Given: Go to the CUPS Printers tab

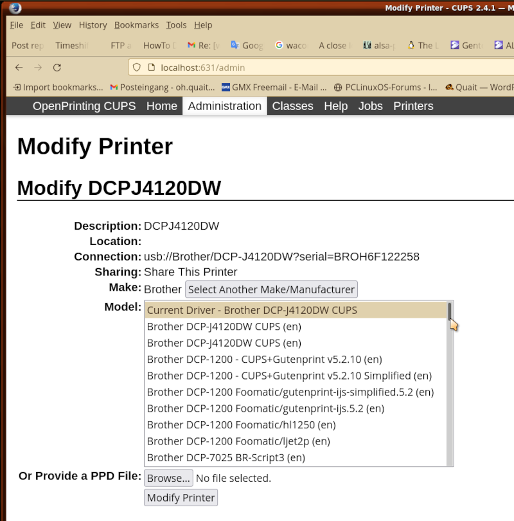Looking at the screenshot, I should (413, 106).
